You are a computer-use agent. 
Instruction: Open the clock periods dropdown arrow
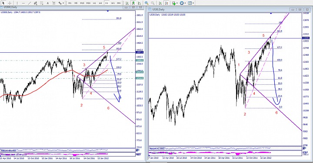point(185,3)
